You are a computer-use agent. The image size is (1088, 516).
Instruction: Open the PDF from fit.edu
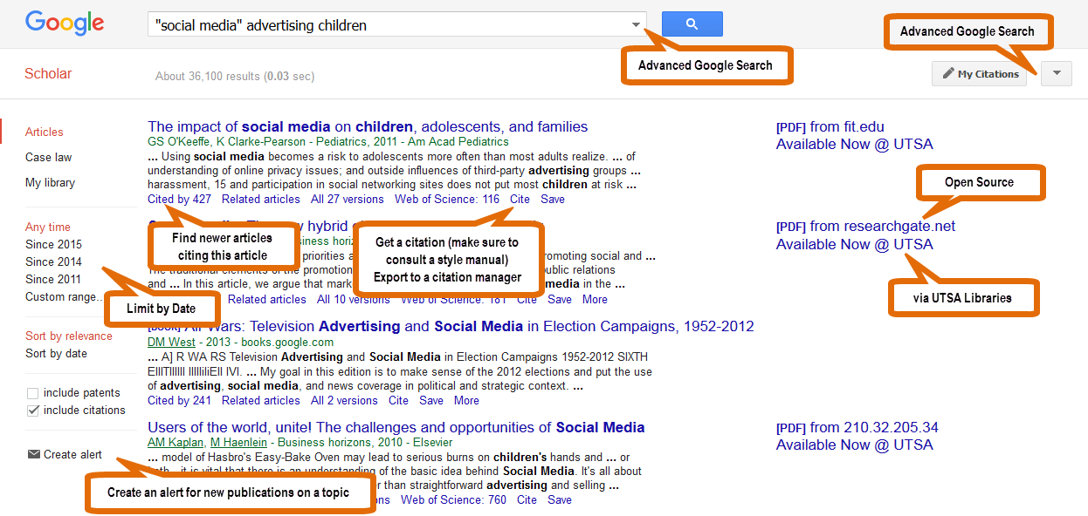click(830, 126)
